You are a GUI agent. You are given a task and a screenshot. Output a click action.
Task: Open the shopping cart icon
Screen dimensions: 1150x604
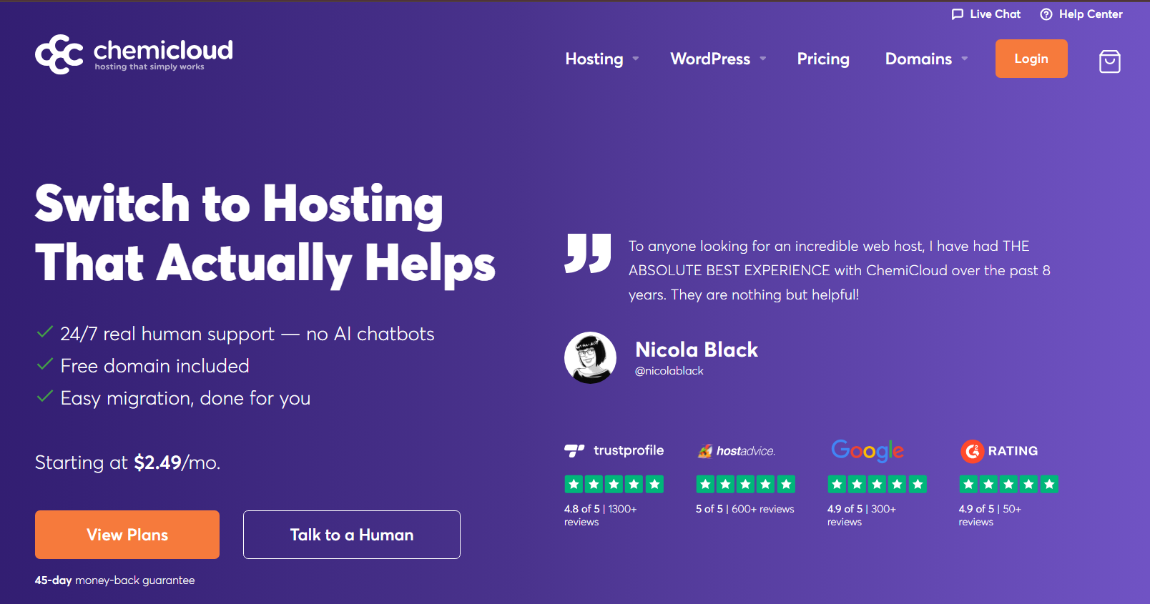[x=1109, y=61]
